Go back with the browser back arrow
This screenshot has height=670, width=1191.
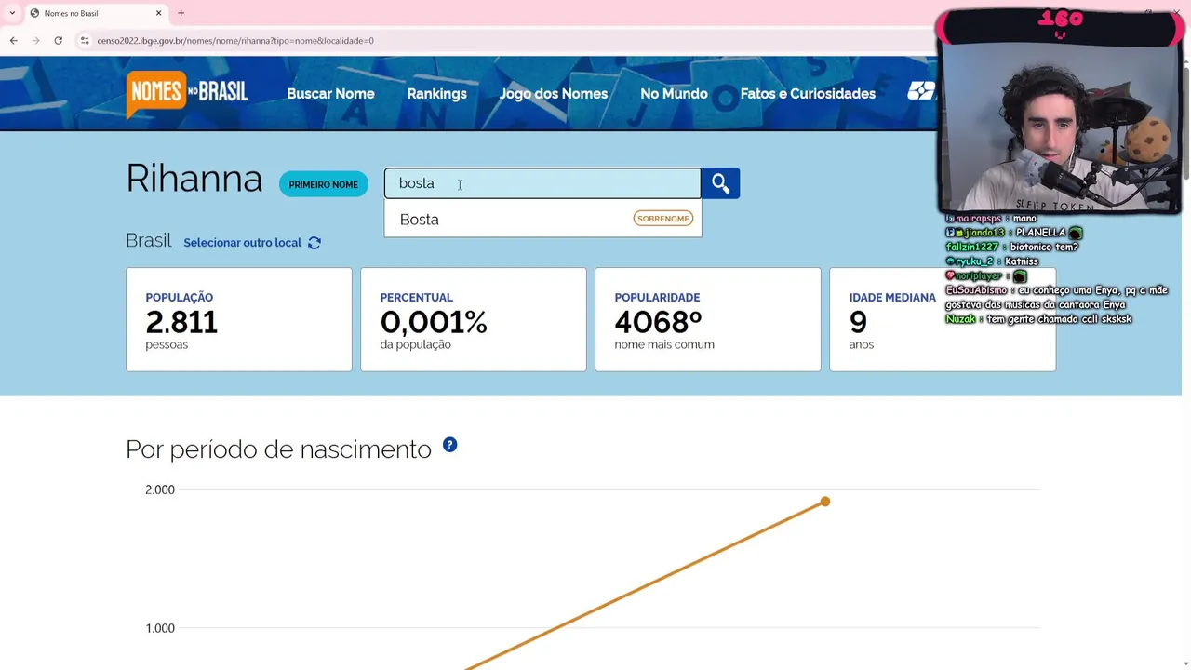point(13,41)
